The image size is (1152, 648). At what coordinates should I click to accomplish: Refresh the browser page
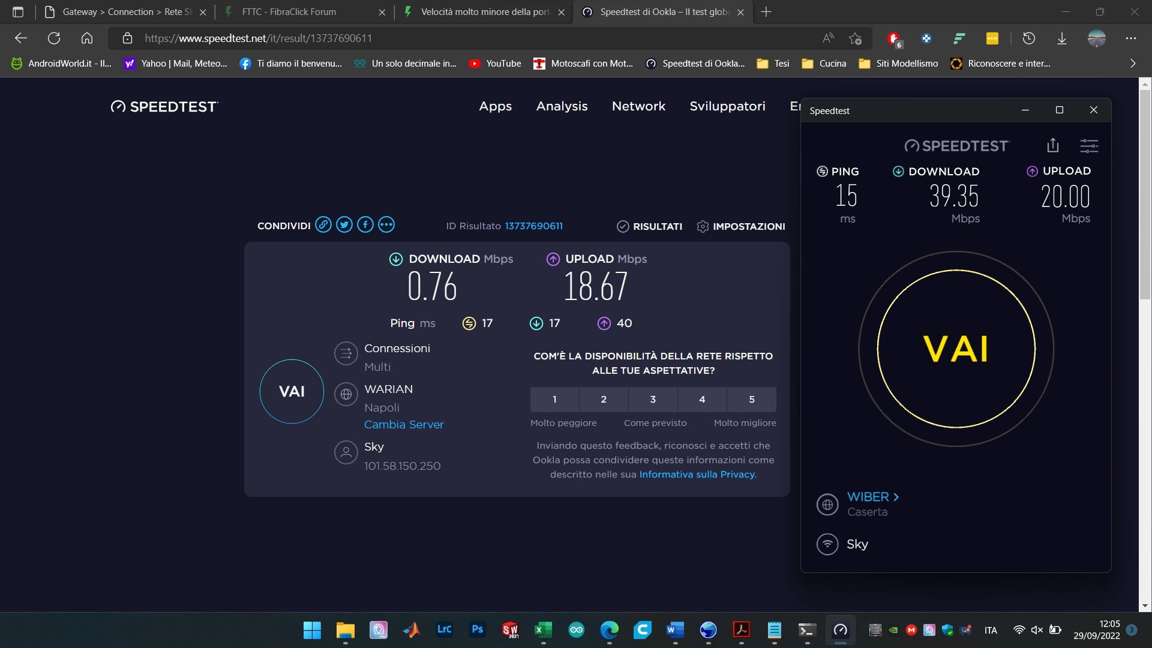(x=54, y=38)
